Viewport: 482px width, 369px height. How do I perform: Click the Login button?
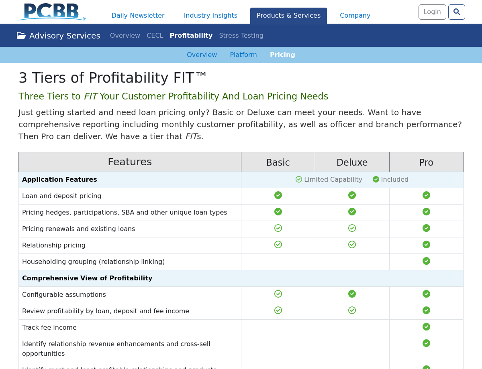click(x=432, y=12)
